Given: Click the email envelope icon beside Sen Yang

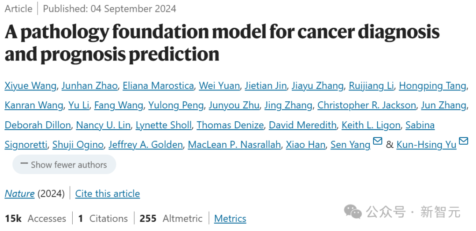Looking at the screenshot, I should [x=377, y=142].
